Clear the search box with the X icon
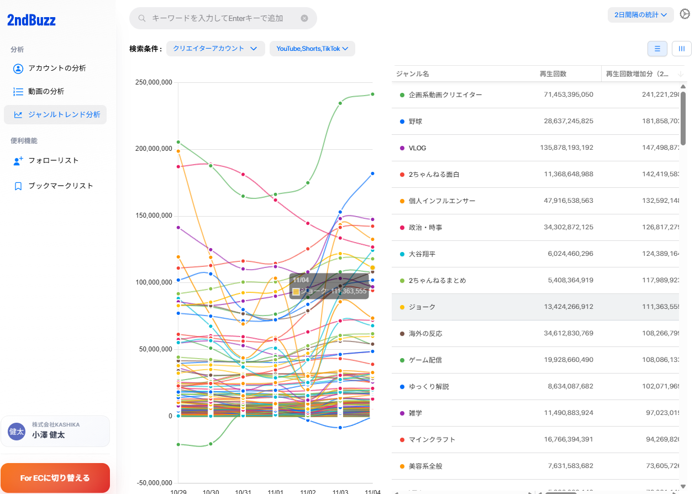 pyautogui.click(x=304, y=18)
